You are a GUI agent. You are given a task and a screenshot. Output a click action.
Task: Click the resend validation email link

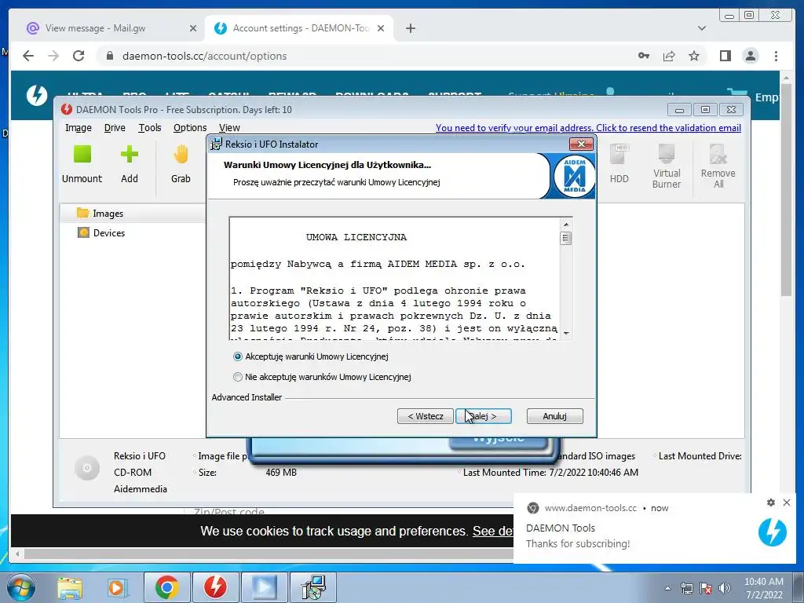pyautogui.click(x=588, y=128)
